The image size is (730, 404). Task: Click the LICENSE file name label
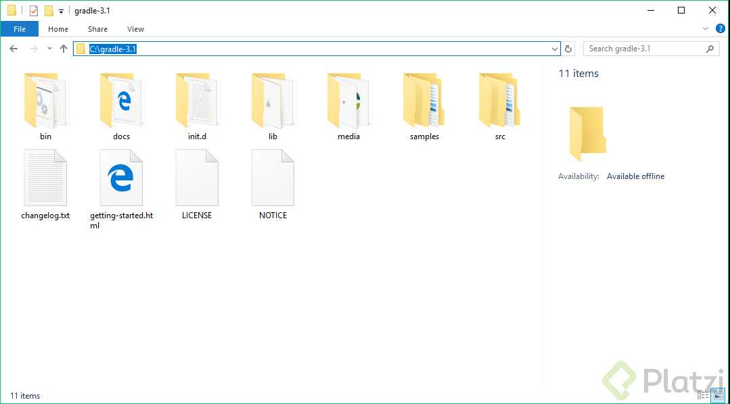197,216
